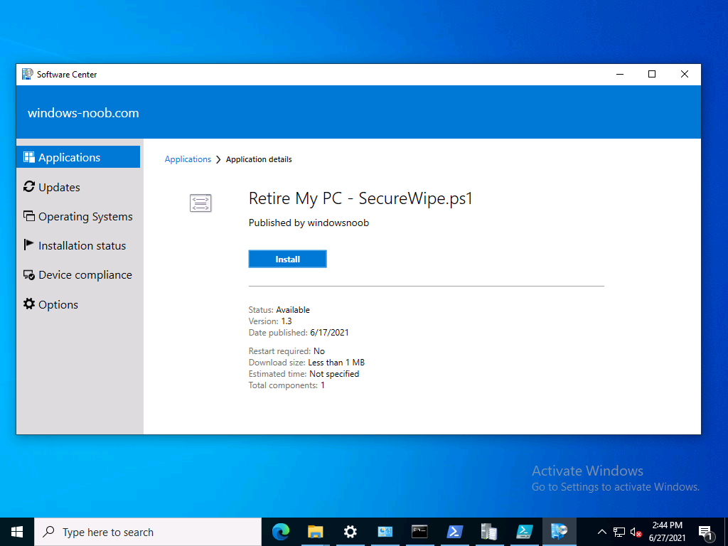Click the Application details breadcrumb text
Image resolution: width=728 pixels, height=546 pixels.
[x=259, y=159]
